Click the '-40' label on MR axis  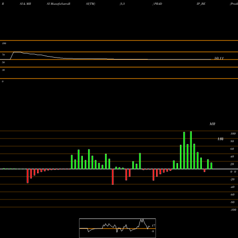coord(232,187)
